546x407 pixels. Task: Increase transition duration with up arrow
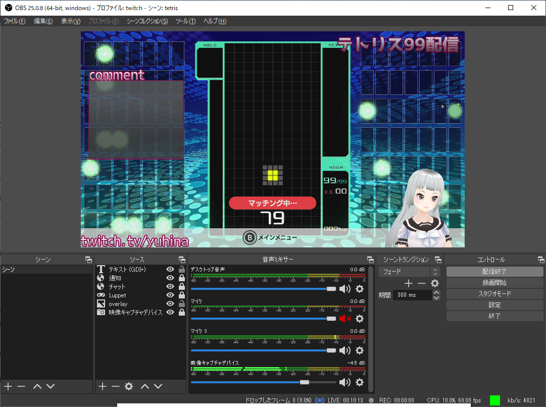[436, 292]
